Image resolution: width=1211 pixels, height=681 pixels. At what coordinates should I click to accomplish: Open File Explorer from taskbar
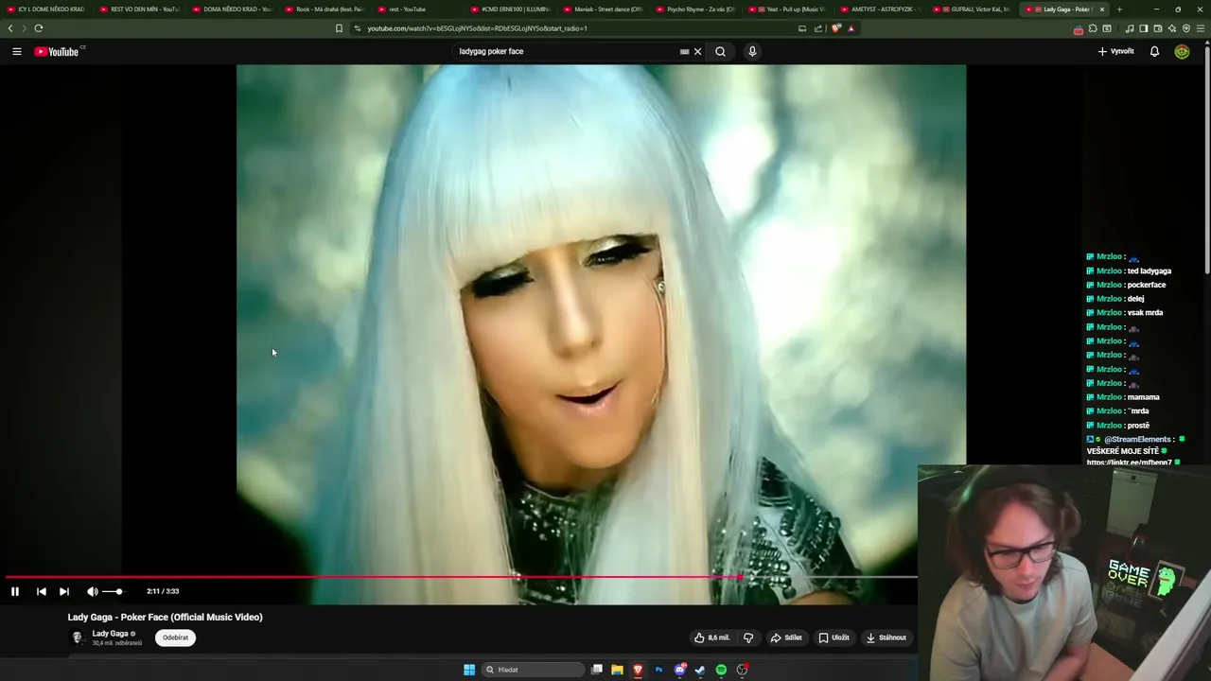click(x=617, y=670)
